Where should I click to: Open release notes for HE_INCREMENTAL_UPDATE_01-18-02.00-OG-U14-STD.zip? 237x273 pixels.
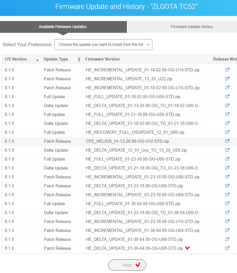coord(227,70)
